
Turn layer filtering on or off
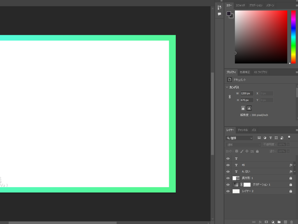tap(289, 137)
